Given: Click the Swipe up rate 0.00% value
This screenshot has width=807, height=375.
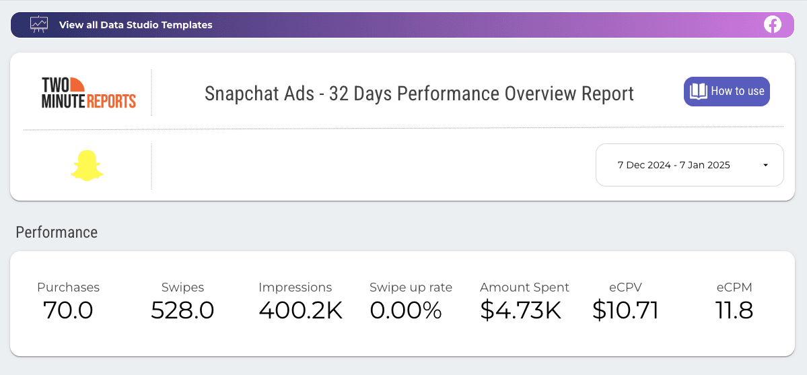Looking at the screenshot, I should [406, 310].
